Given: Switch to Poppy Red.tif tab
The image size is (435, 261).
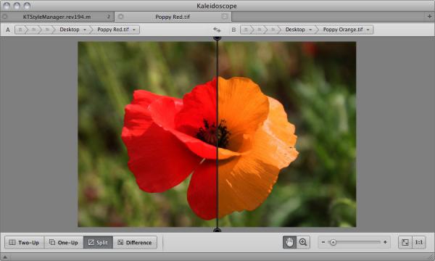Looking at the screenshot, I should point(173,17).
